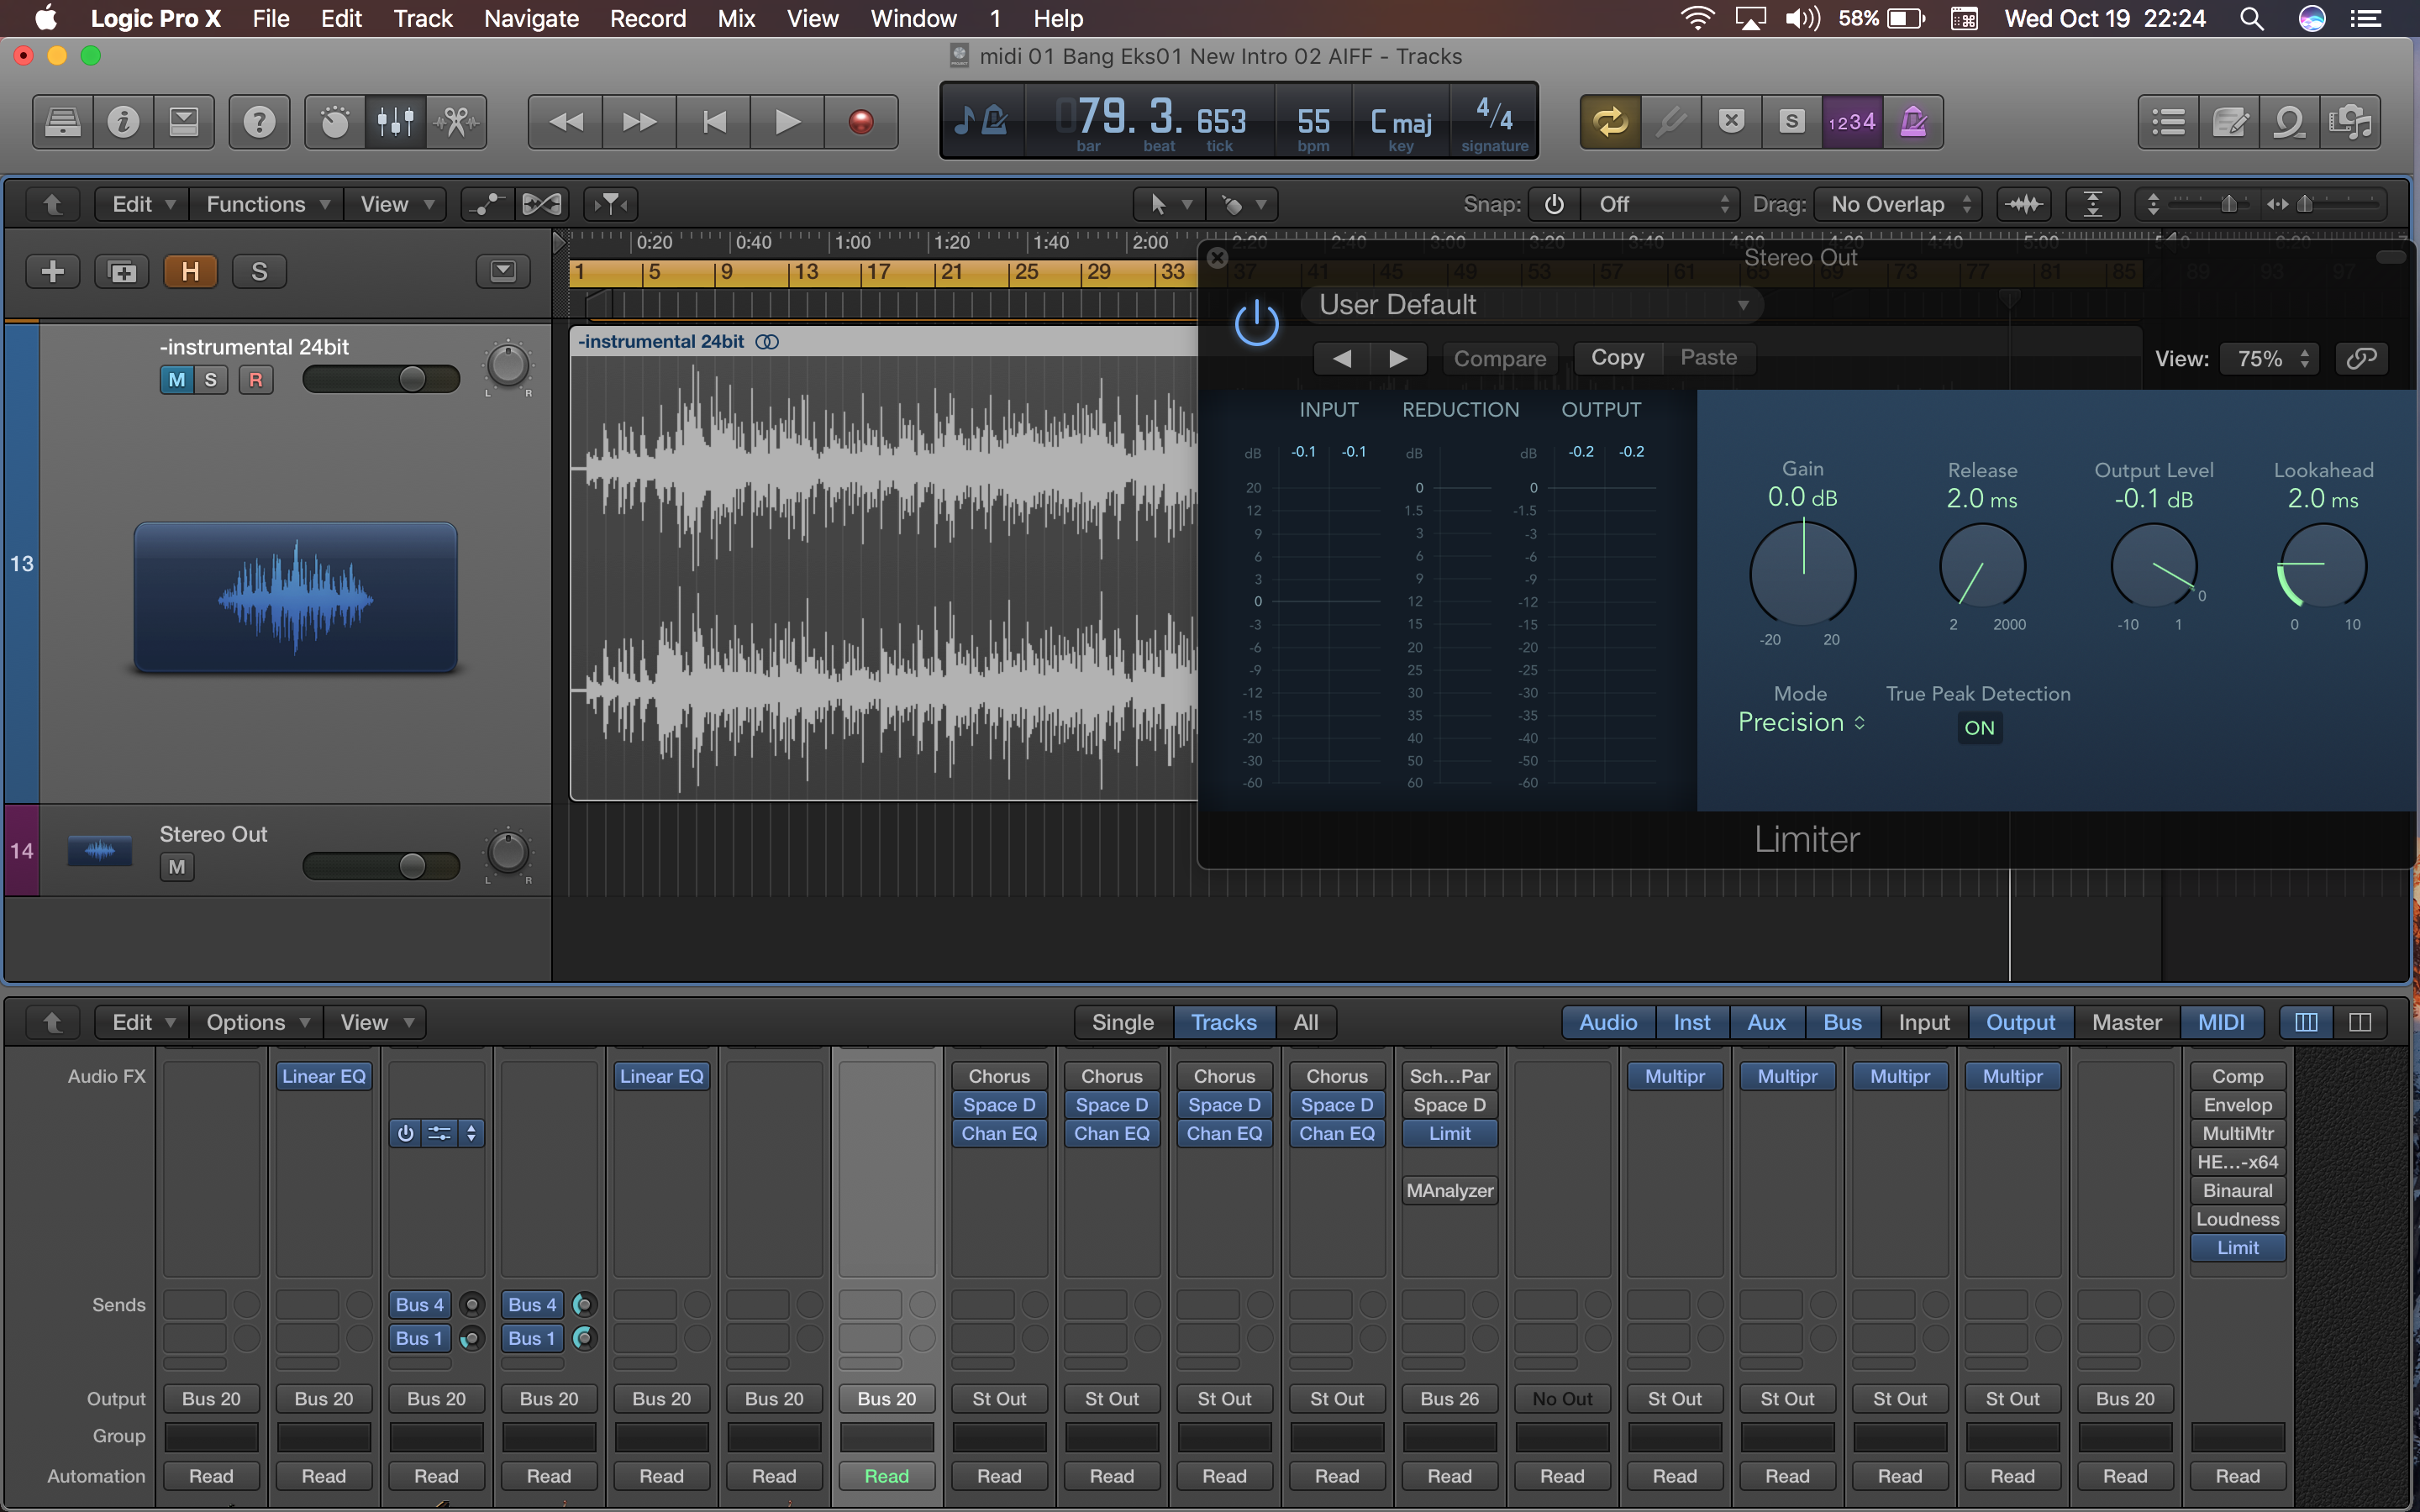Screen dimensions: 2420x1512
Task: Click the Add Track plus button
Action: point(53,271)
